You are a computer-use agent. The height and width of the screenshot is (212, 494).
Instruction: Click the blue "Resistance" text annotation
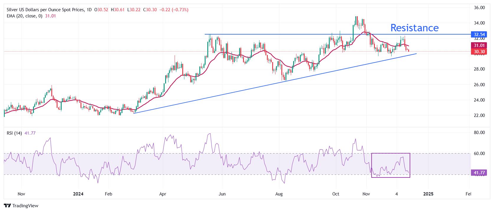414,28
